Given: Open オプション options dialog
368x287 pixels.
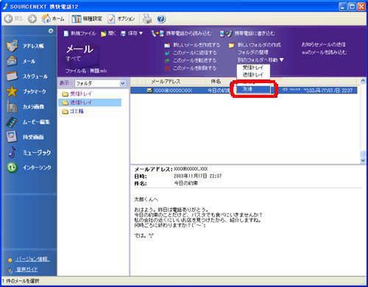Looking at the screenshot, I should pos(121,18).
